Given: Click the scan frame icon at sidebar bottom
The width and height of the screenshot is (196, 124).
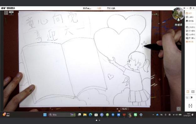Looking at the screenshot, I should pos(190,106).
